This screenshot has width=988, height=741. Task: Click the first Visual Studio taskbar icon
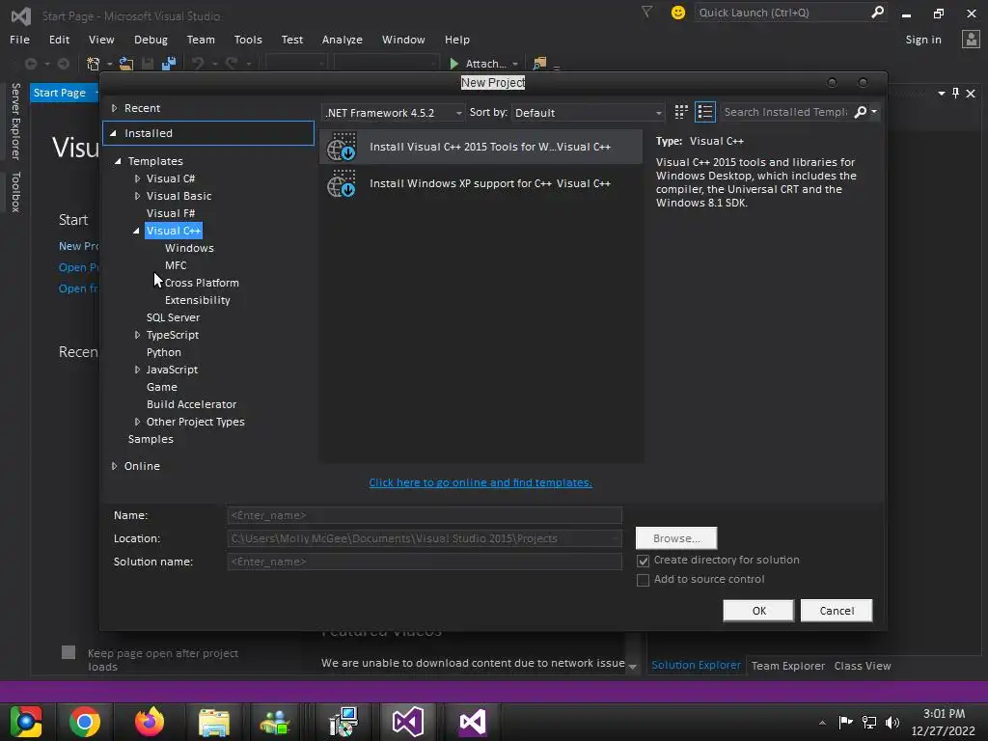pyautogui.click(x=408, y=722)
